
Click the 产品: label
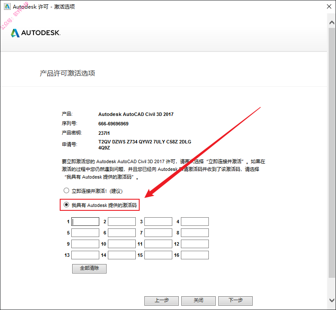[x=67, y=114]
